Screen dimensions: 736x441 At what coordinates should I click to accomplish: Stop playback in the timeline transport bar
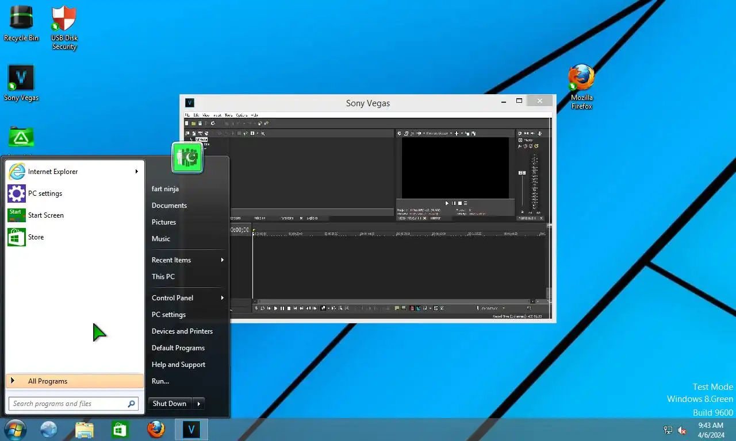(x=289, y=308)
